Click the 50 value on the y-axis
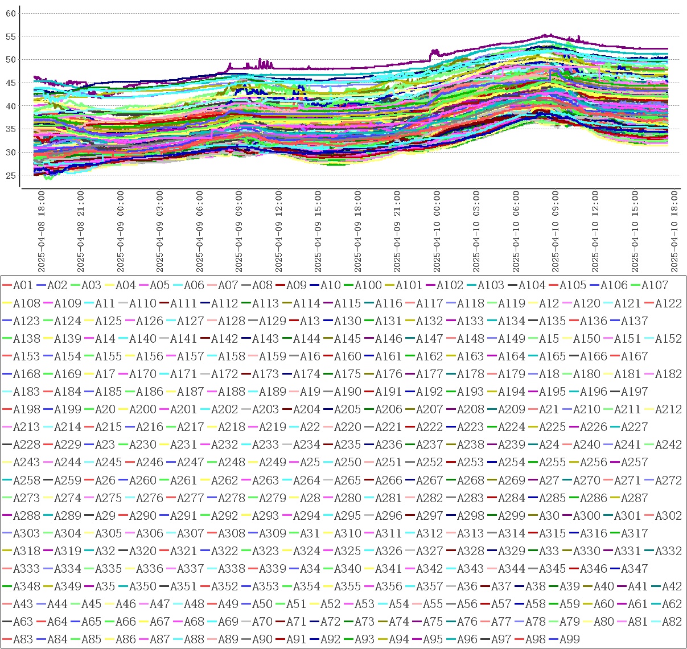Image resolution: width=687 pixels, height=649 pixels. click(11, 60)
